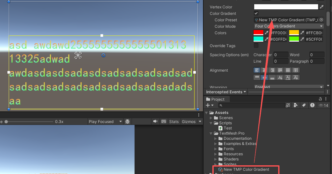This screenshot has height=174, width=332.
Task: Expand the Documentation folder
Action: tap(216, 138)
